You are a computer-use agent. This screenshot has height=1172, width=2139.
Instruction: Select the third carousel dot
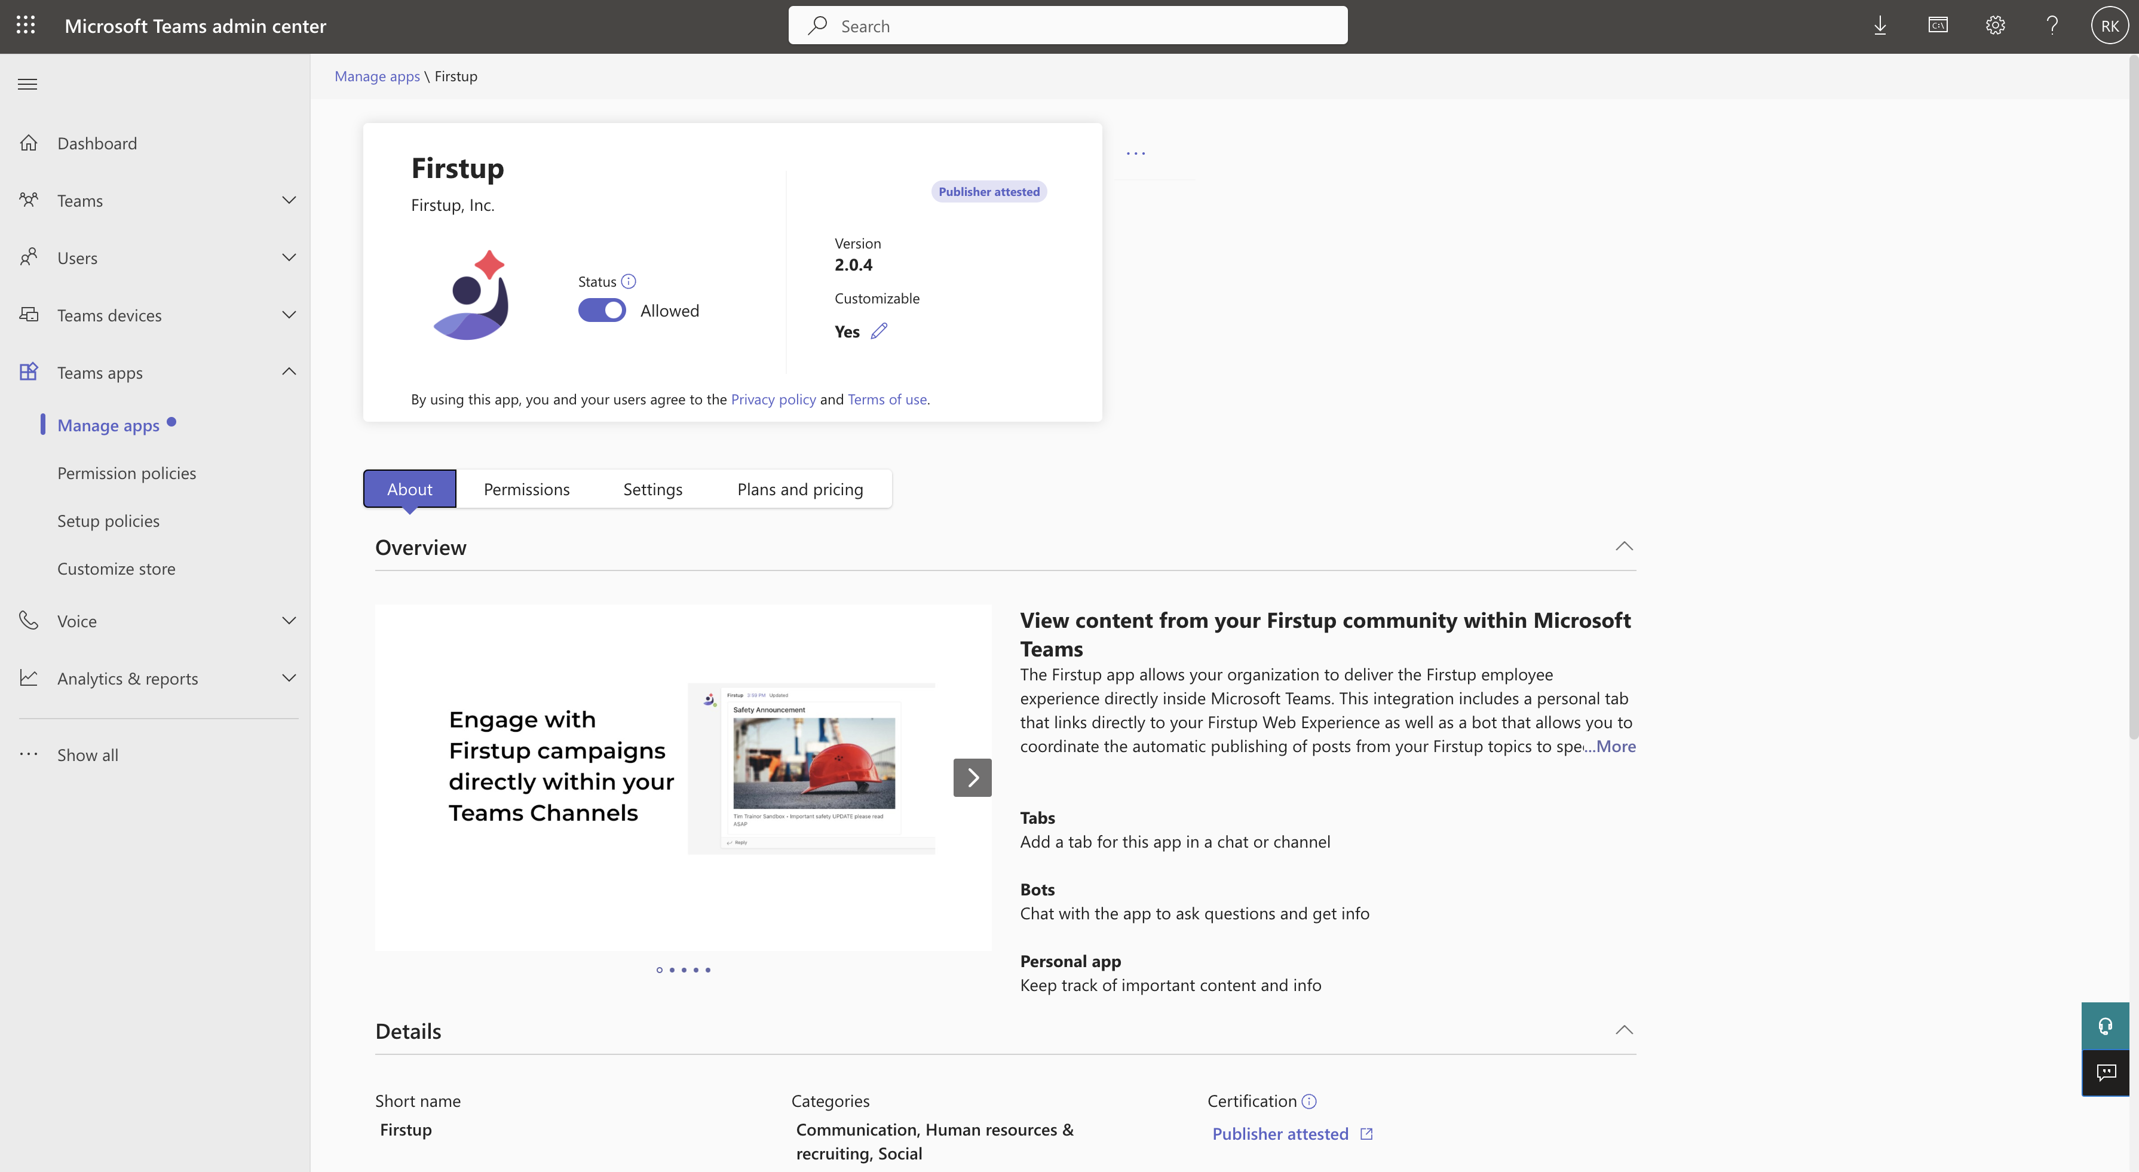[x=684, y=969]
